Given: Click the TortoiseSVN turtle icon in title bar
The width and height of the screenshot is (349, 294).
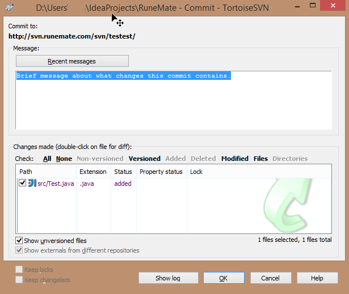Looking at the screenshot, I should 9,8.
